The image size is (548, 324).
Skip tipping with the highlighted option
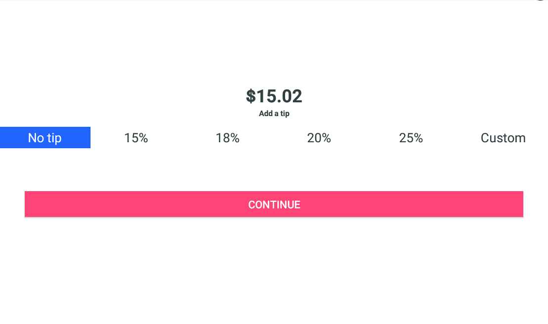click(x=45, y=138)
